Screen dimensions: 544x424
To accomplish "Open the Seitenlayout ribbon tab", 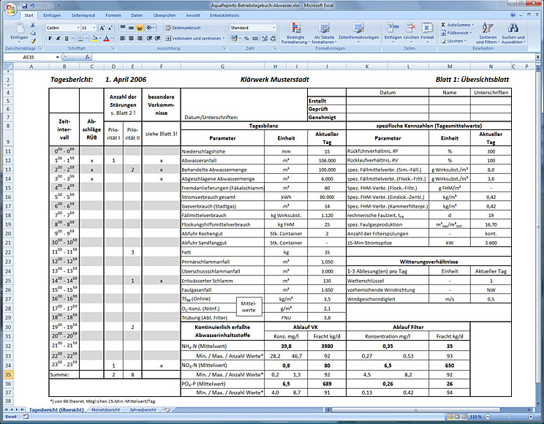I will click(83, 15).
